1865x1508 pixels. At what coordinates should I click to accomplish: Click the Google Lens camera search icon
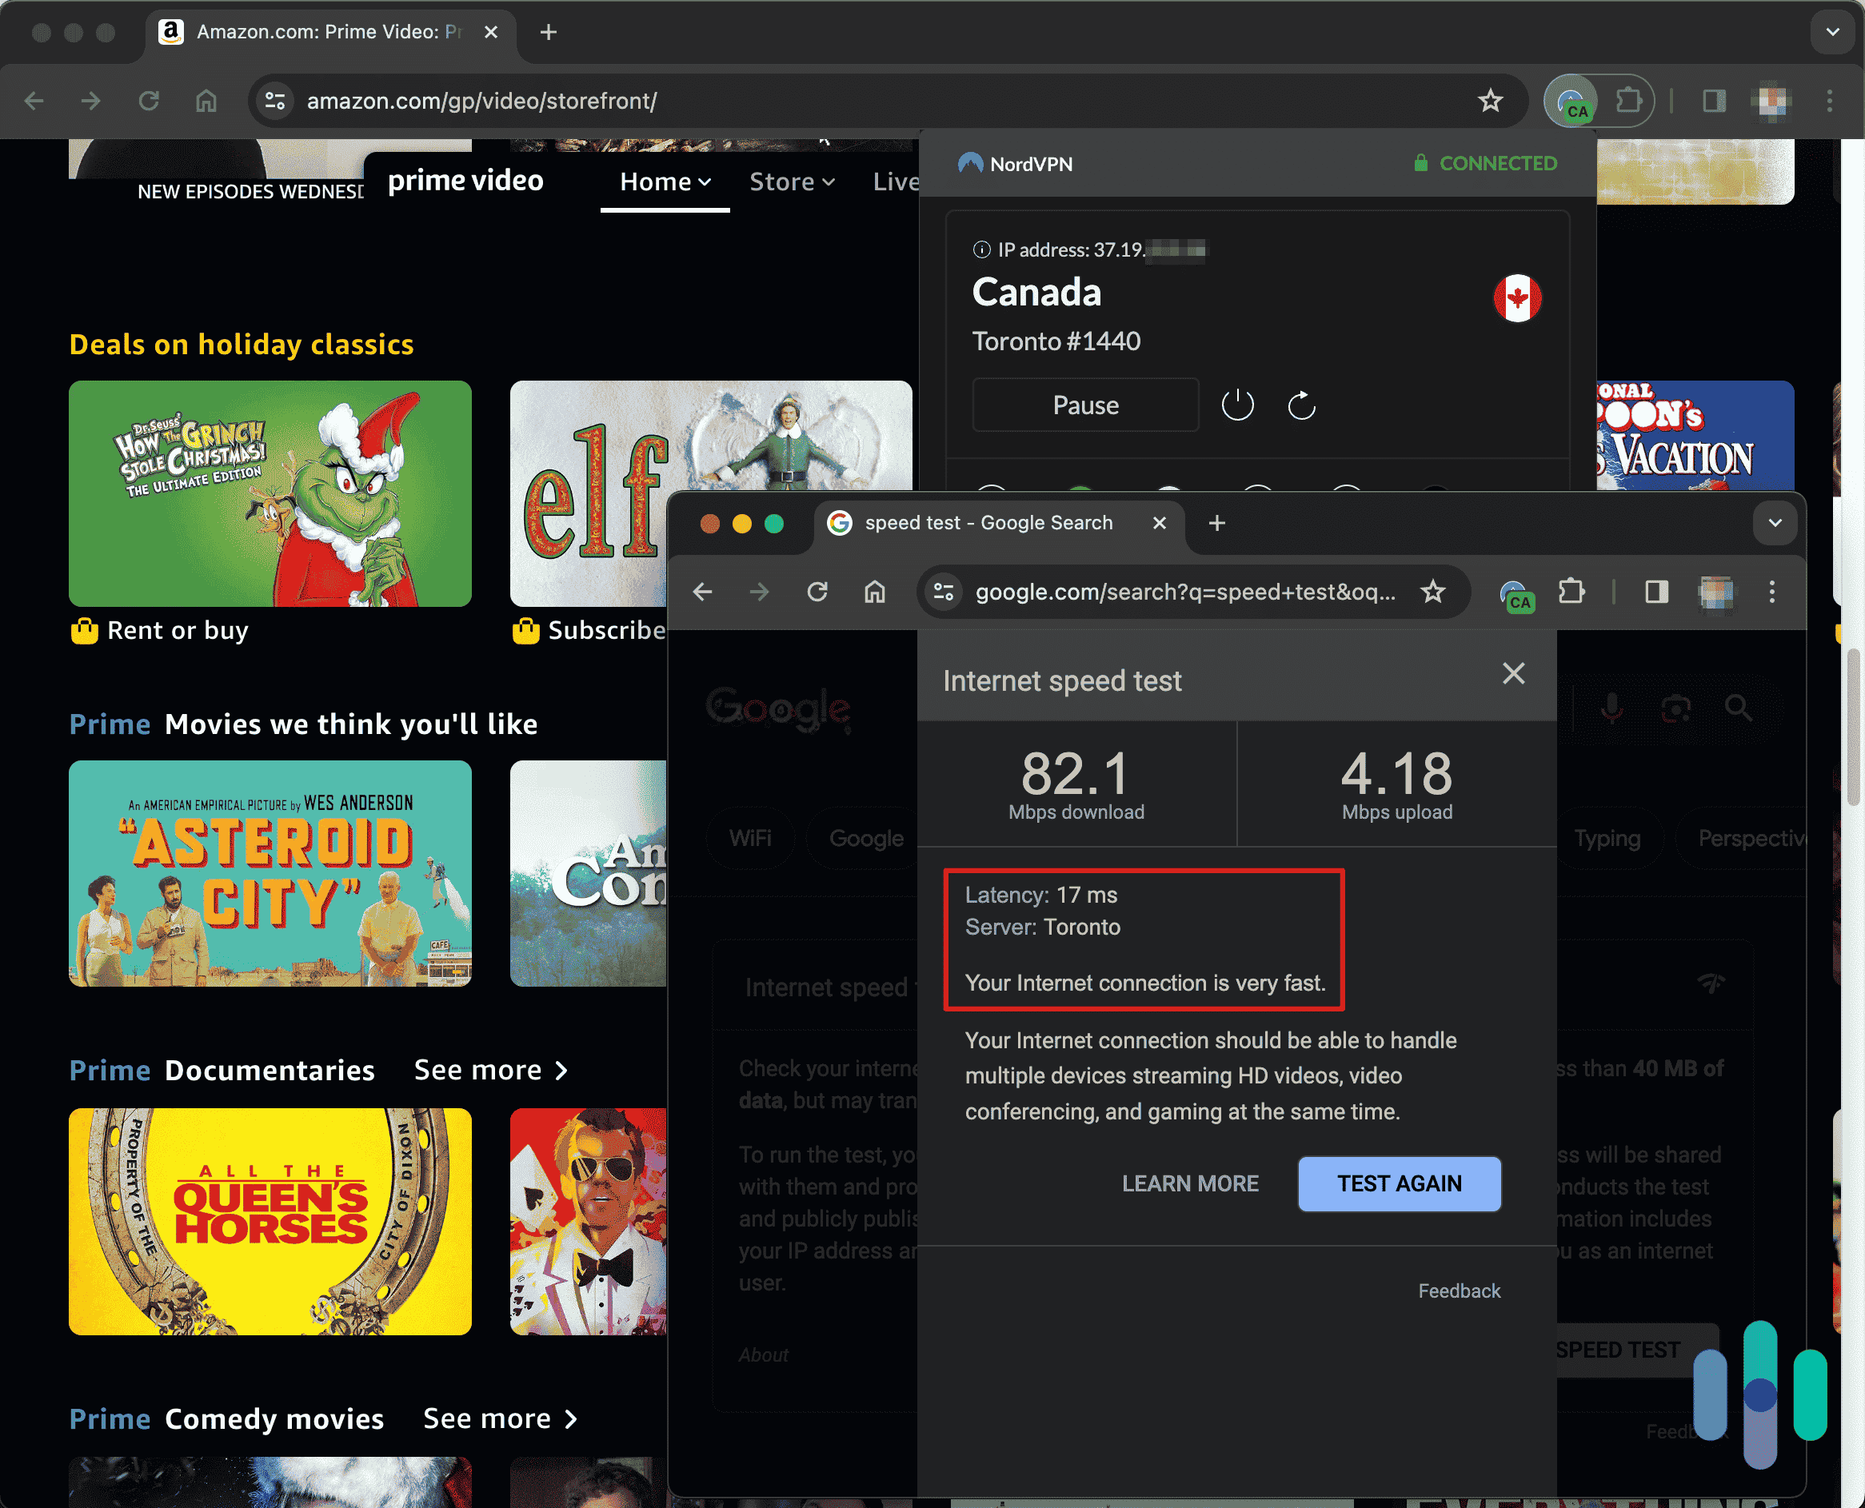pyautogui.click(x=1675, y=709)
